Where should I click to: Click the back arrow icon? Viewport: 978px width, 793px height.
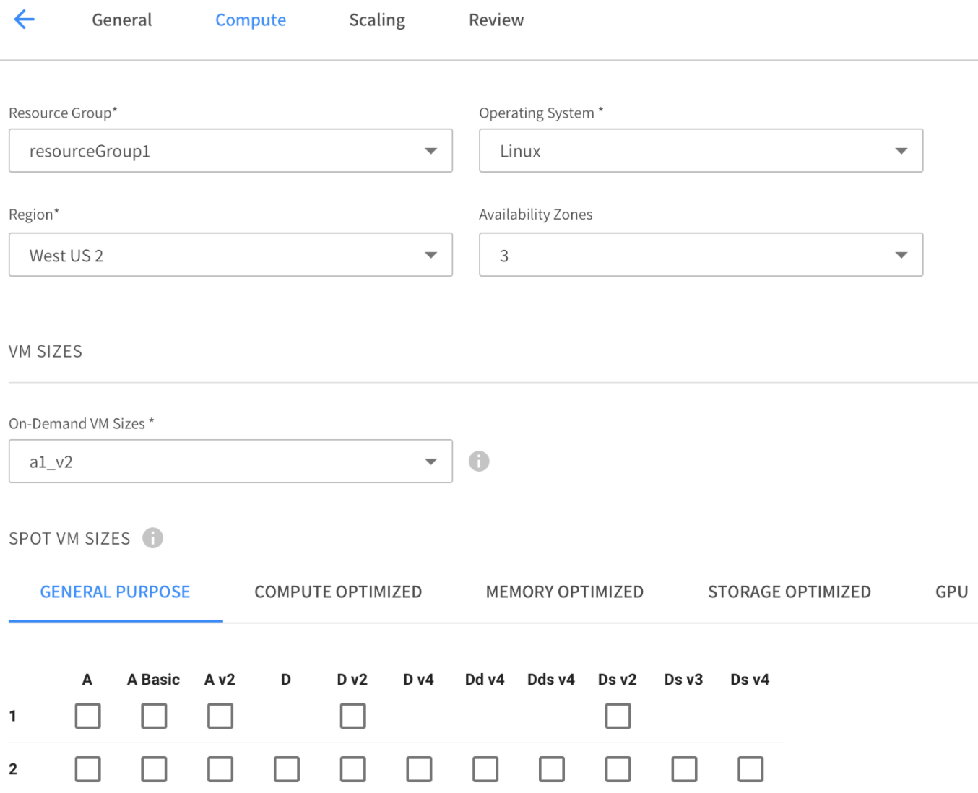25,19
